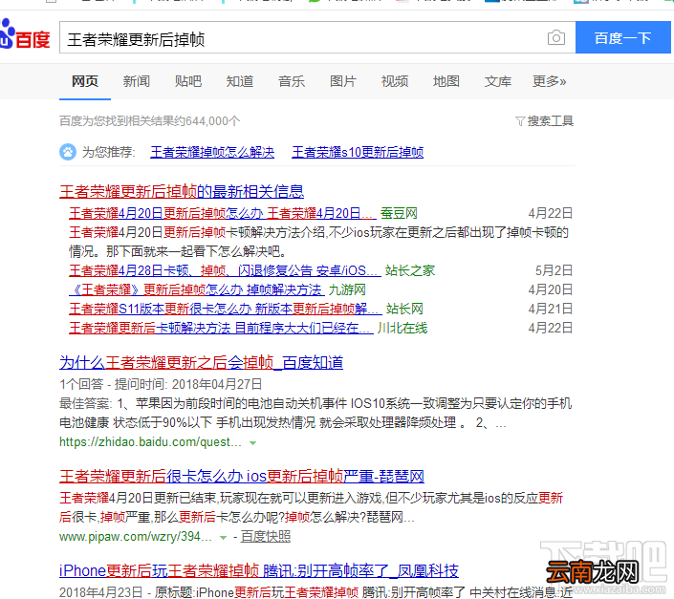The image size is (674, 599).
Task: Switch to 文库 tab
Action: click(497, 81)
